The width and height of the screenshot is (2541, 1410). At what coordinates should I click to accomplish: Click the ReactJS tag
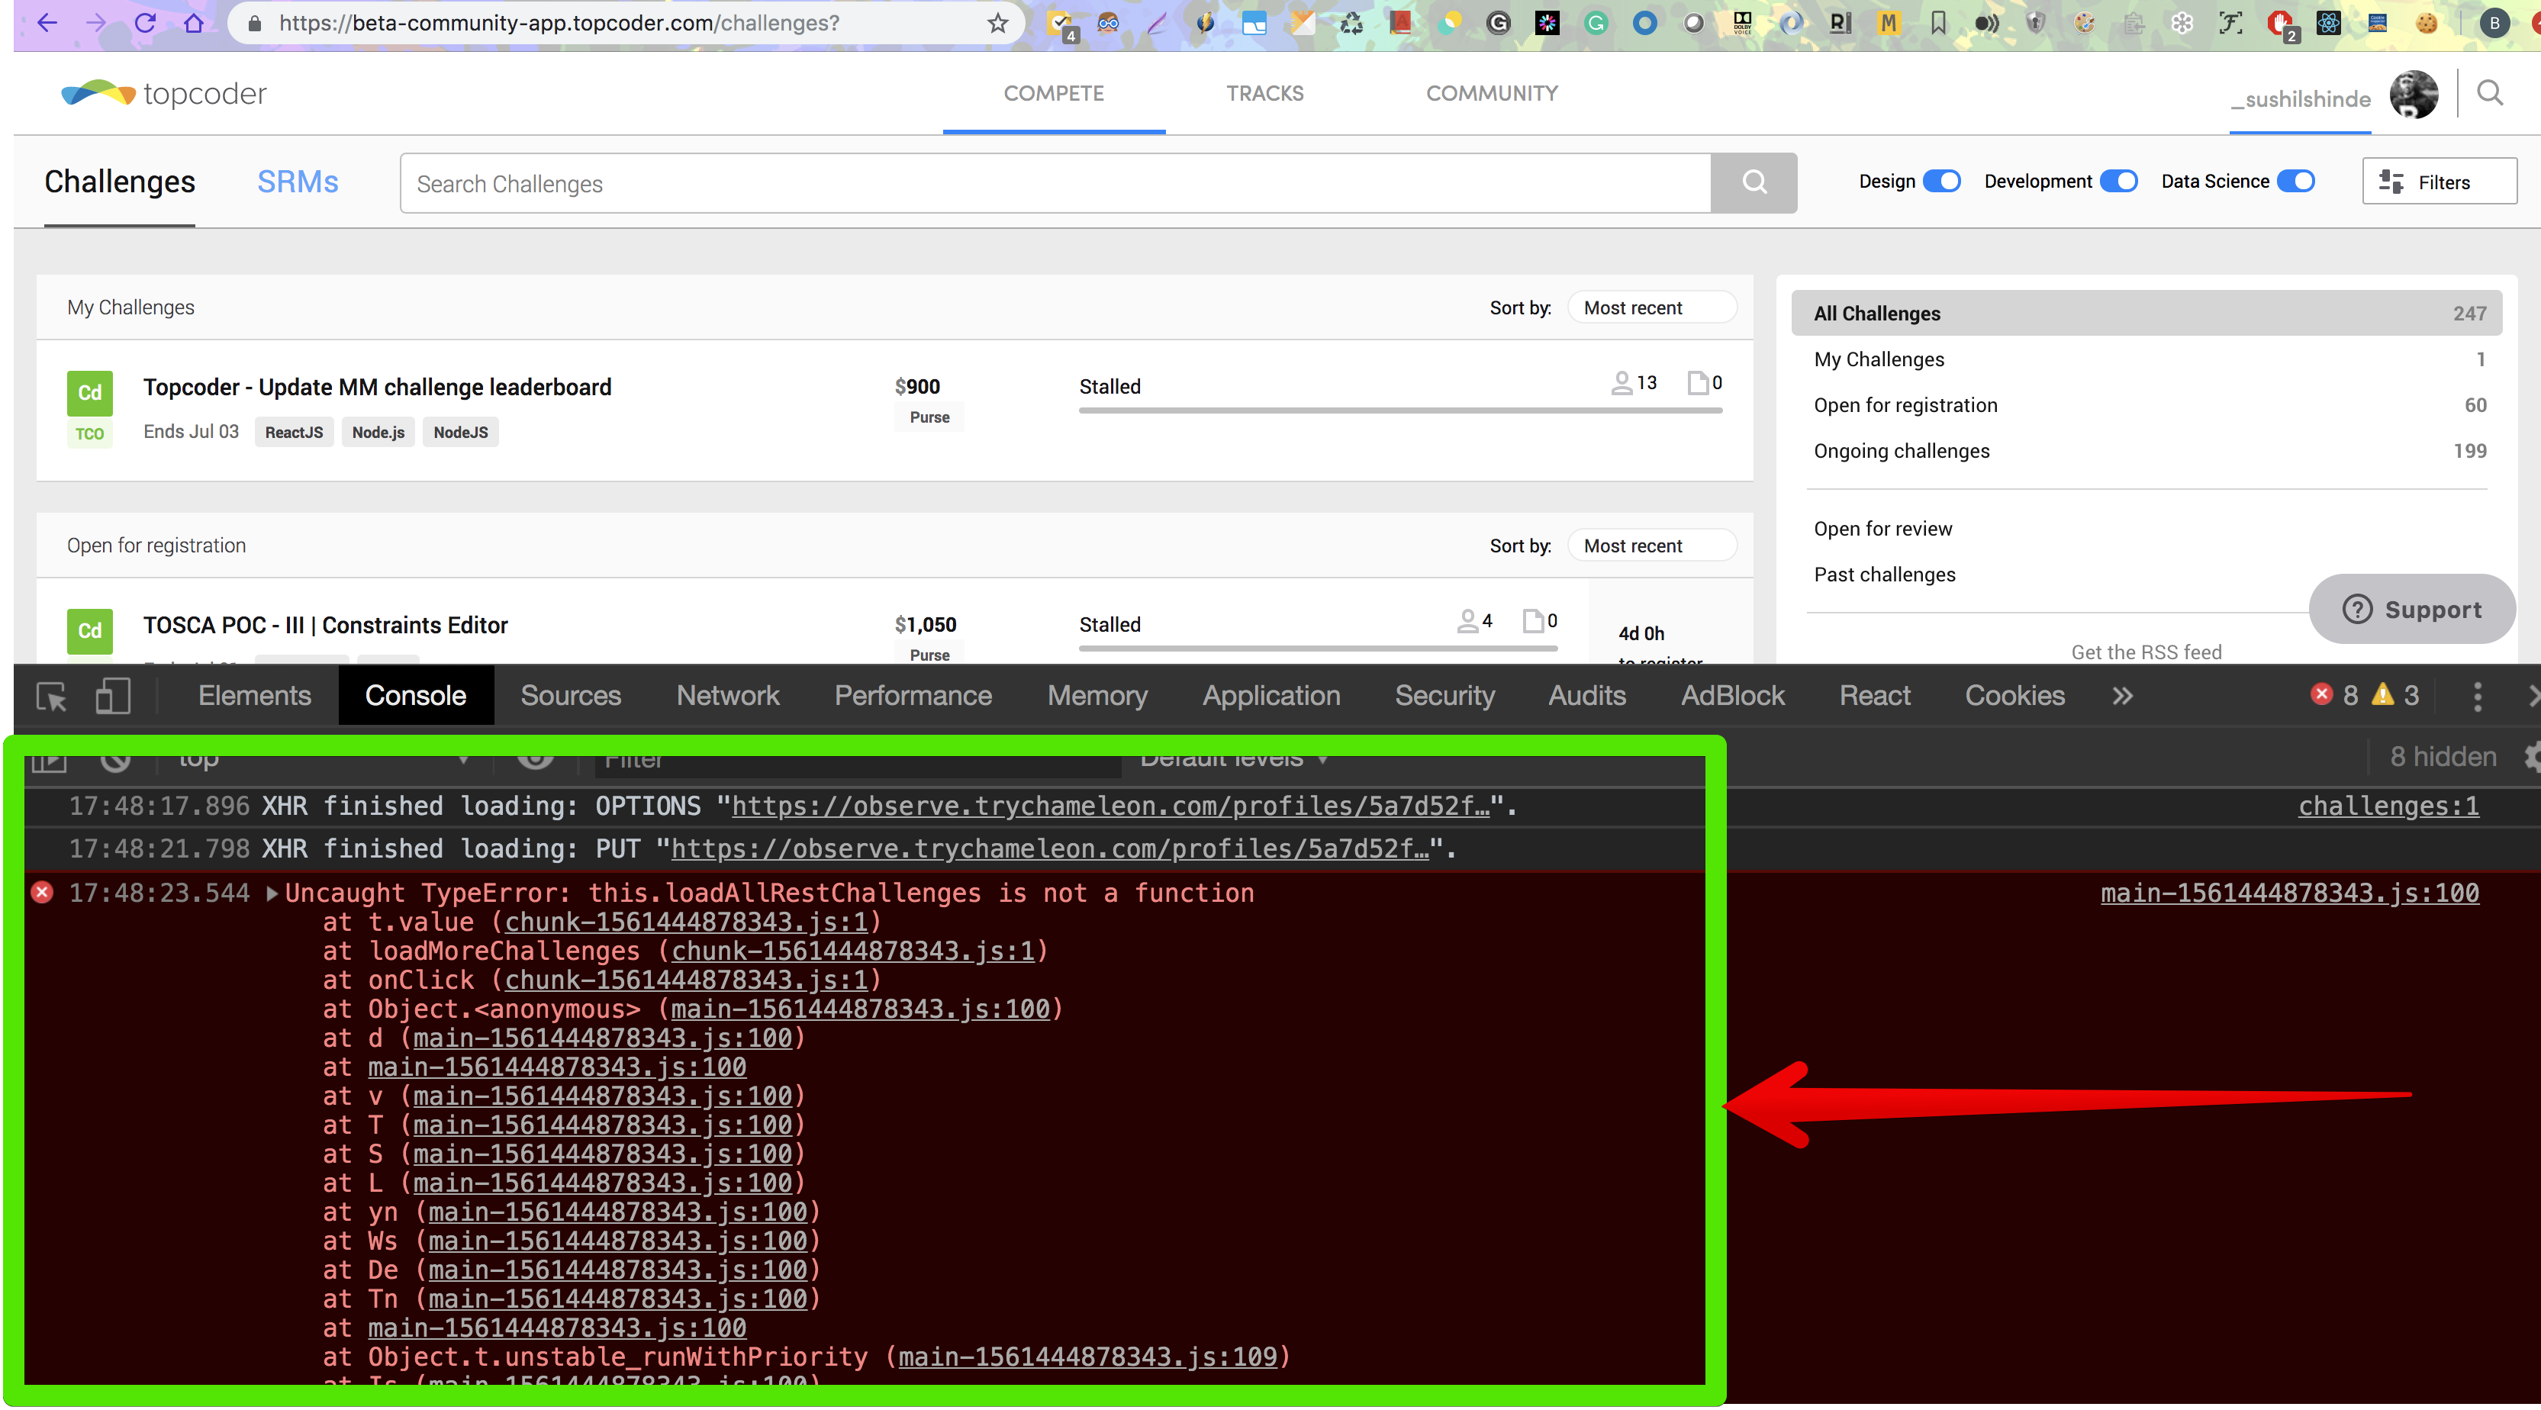[x=294, y=432]
